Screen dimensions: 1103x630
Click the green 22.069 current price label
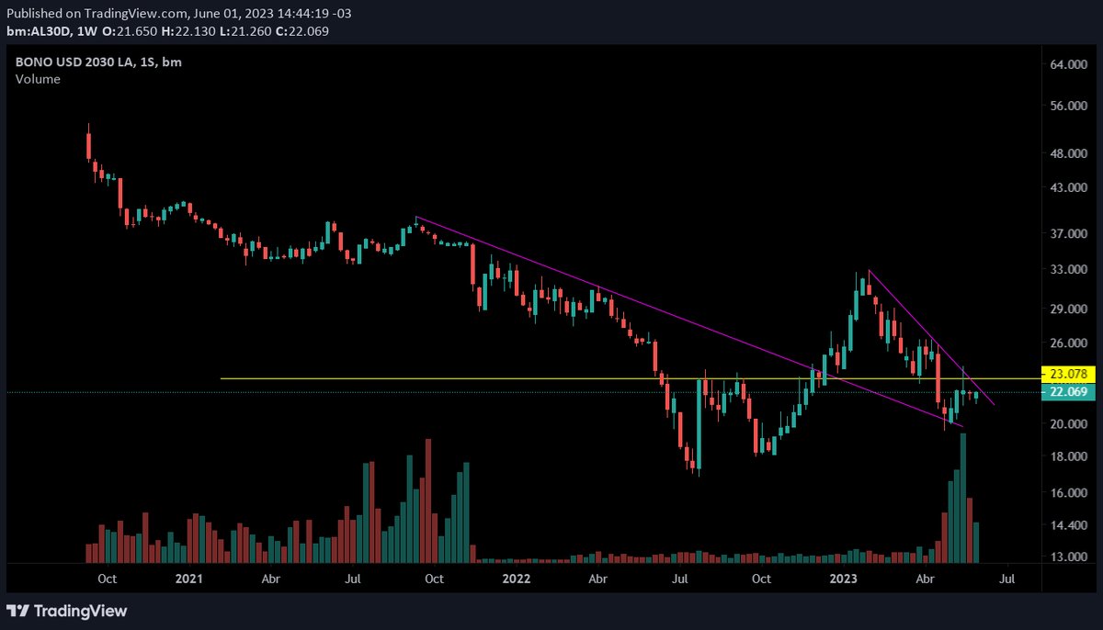tap(1066, 392)
